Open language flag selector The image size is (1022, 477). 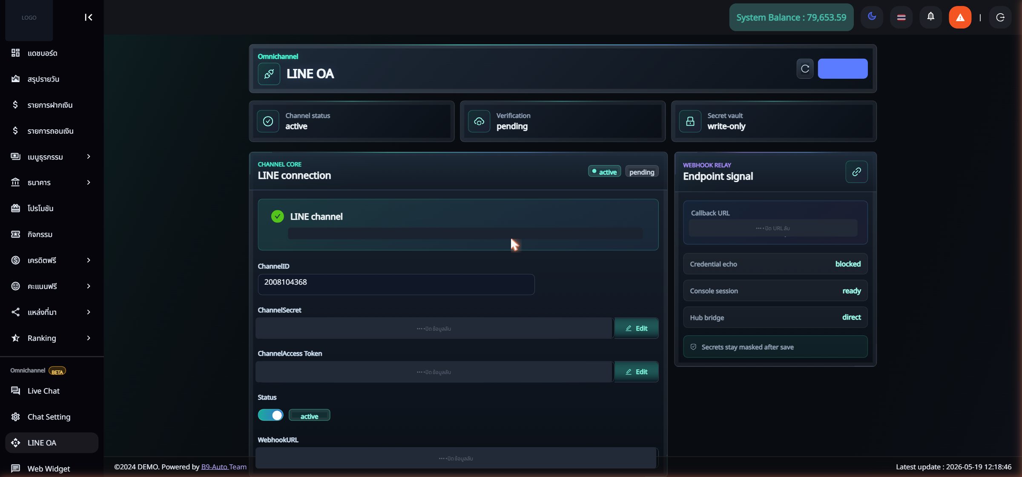[901, 17]
